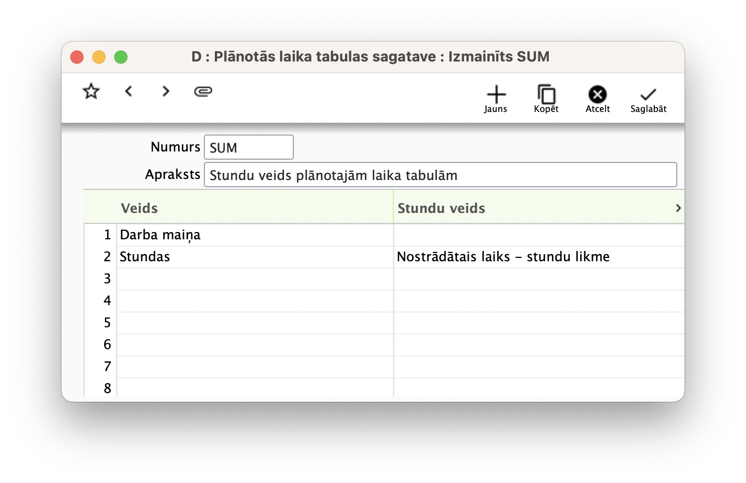Close the window with red button

[77, 57]
